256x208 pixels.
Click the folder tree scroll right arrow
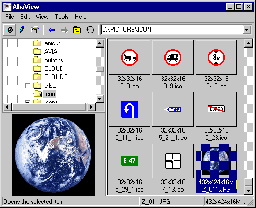92,107
